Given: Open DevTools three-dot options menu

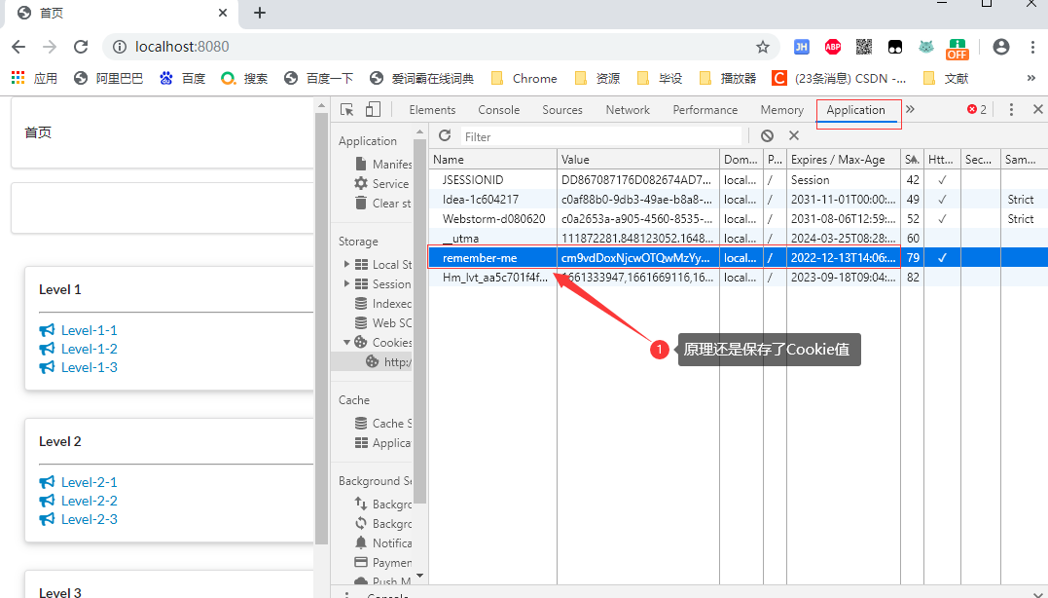Looking at the screenshot, I should tap(1011, 110).
